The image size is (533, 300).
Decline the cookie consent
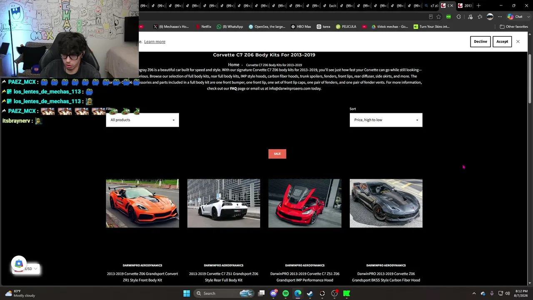480,42
